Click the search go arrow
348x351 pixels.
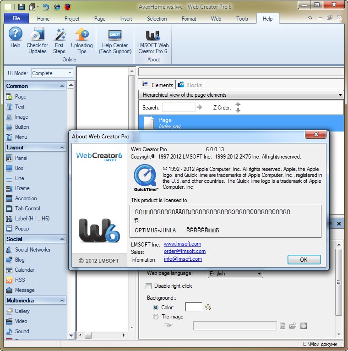pos(200,107)
